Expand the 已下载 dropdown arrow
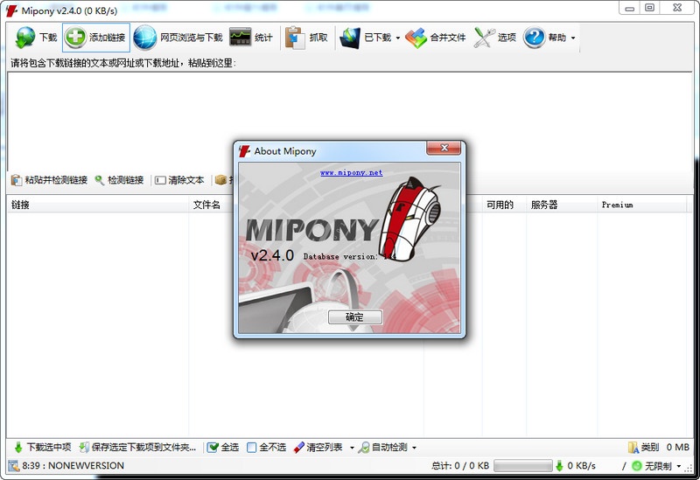The width and height of the screenshot is (700, 480). click(x=398, y=38)
